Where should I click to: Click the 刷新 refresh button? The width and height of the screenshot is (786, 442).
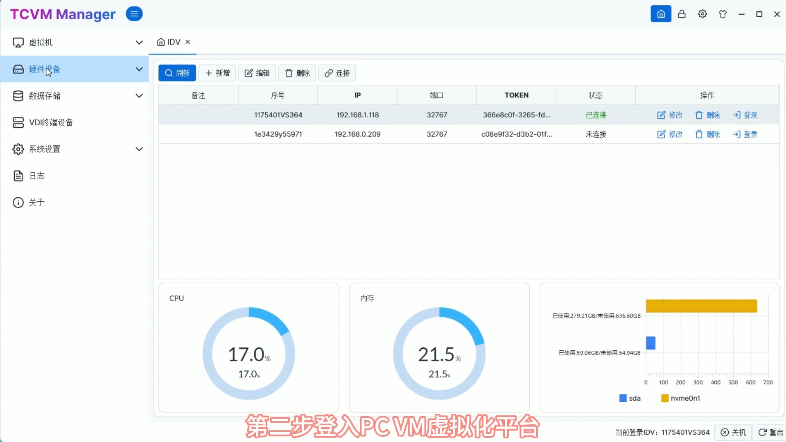[x=177, y=73]
